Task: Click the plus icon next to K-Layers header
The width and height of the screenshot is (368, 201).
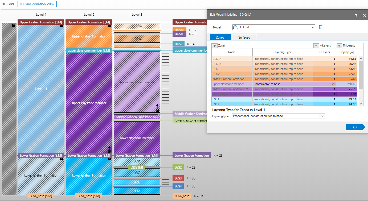Action: pyautogui.click(x=316, y=46)
